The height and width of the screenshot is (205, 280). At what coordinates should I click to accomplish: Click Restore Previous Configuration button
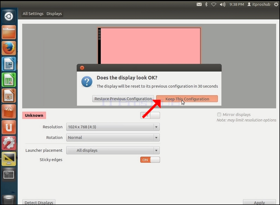(123, 99)
